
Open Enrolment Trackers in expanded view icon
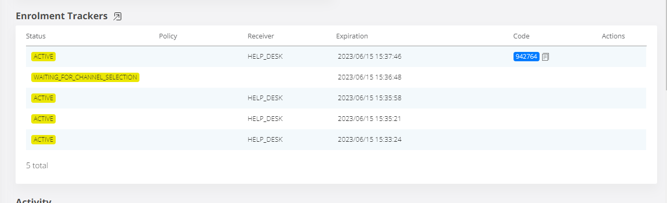point(118,17)
